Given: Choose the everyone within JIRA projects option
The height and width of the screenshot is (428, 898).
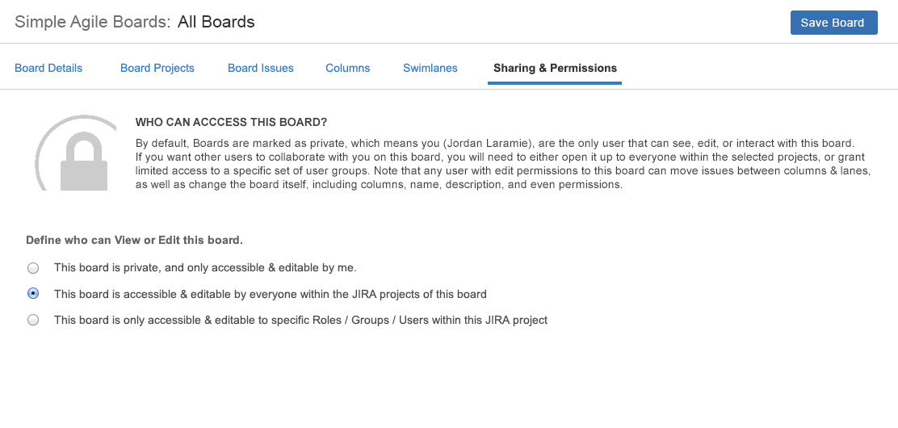Looking at the screenshot, I should tap(33, 293).
